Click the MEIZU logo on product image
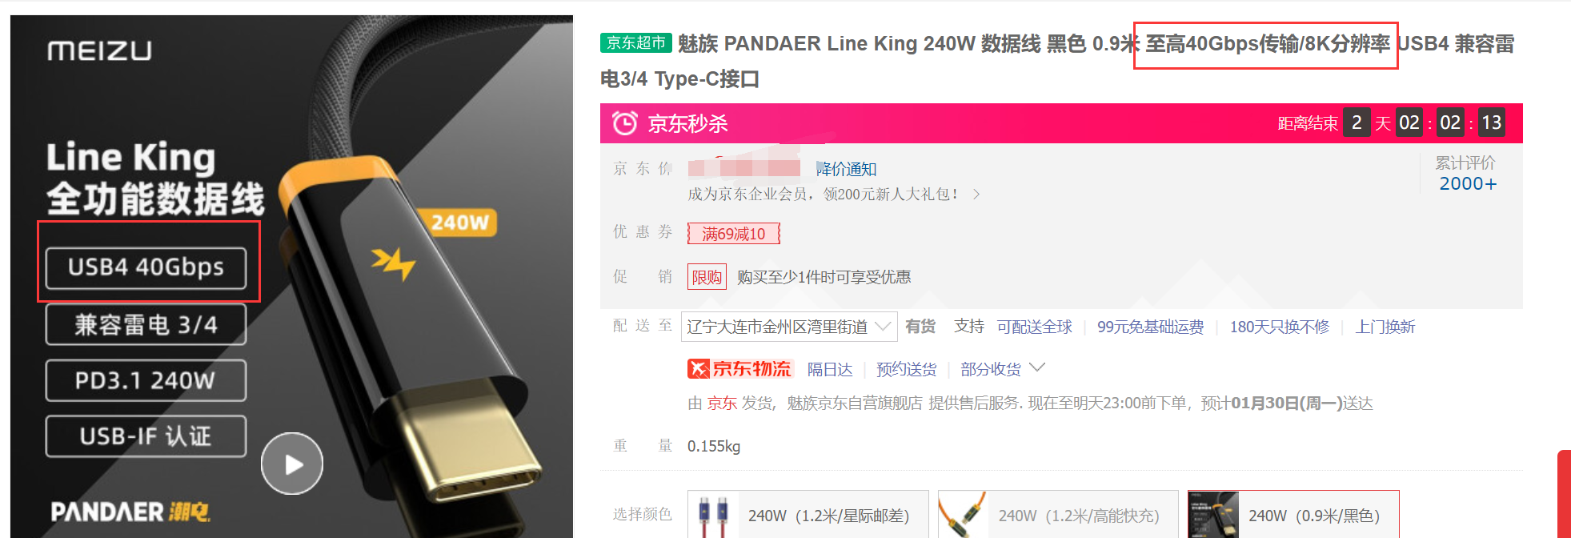 click(99, 51)
